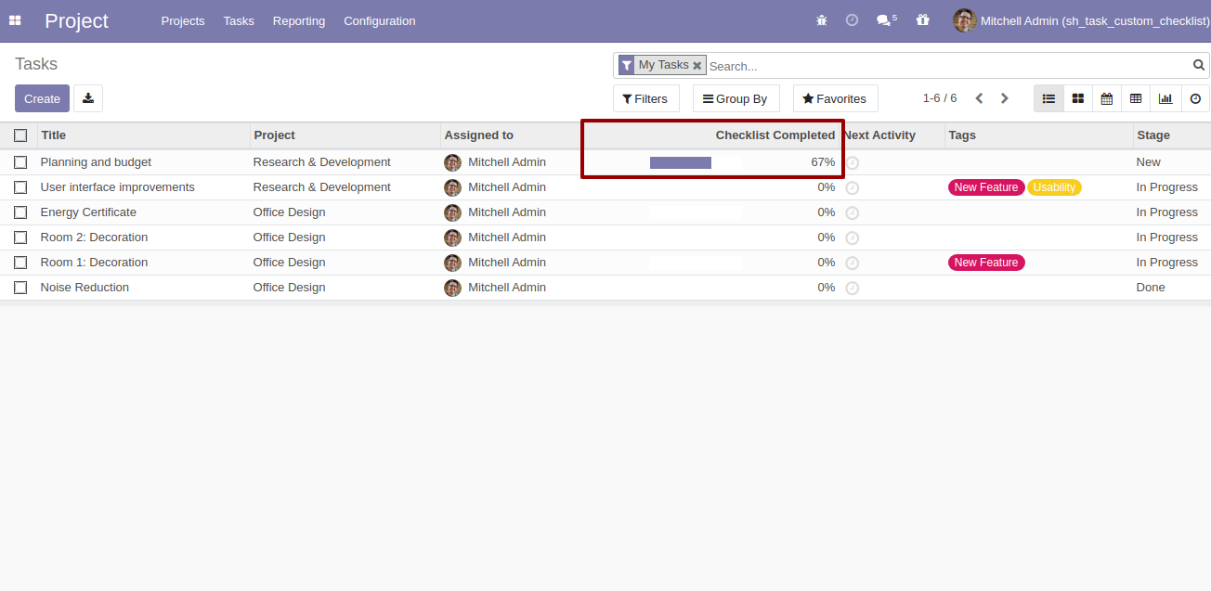This screenshot has height=591, width=1211.
Task: Check the User interface improvements row
Action: coord(20,187)
